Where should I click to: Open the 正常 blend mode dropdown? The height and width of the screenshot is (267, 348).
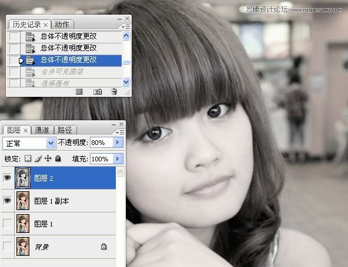(29, 143)
